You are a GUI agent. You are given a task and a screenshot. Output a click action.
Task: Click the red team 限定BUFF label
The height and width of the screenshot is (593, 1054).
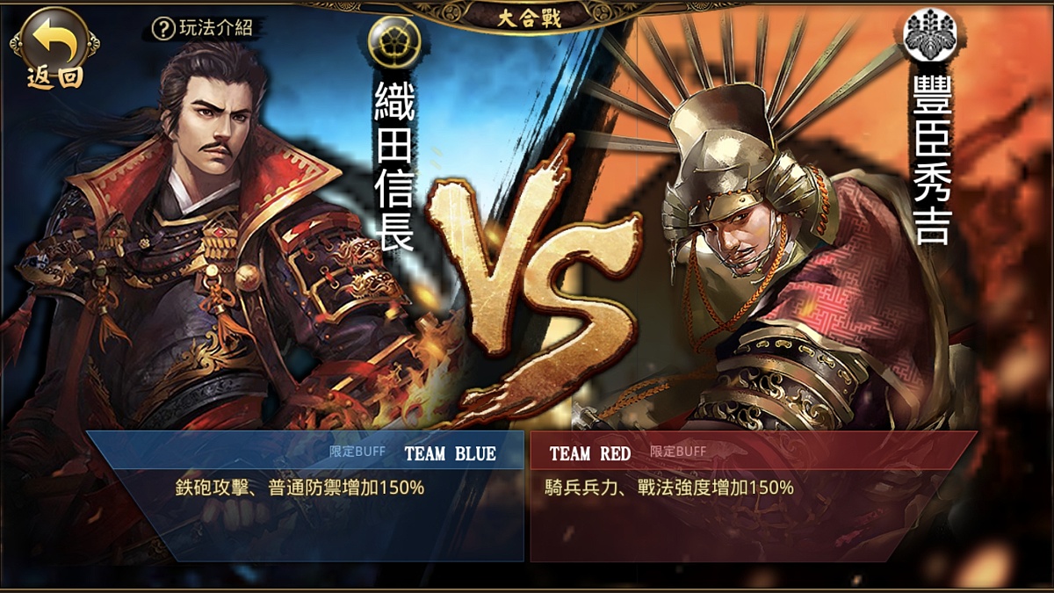coord(678,452)
